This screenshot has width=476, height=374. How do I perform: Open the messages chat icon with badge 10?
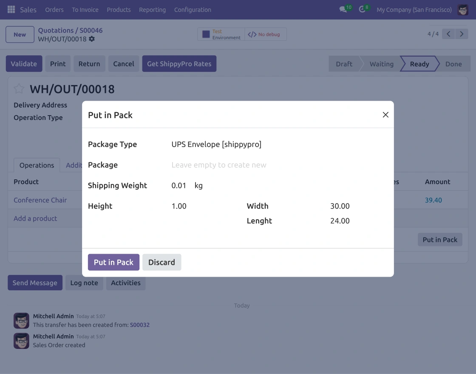point(343,9)
